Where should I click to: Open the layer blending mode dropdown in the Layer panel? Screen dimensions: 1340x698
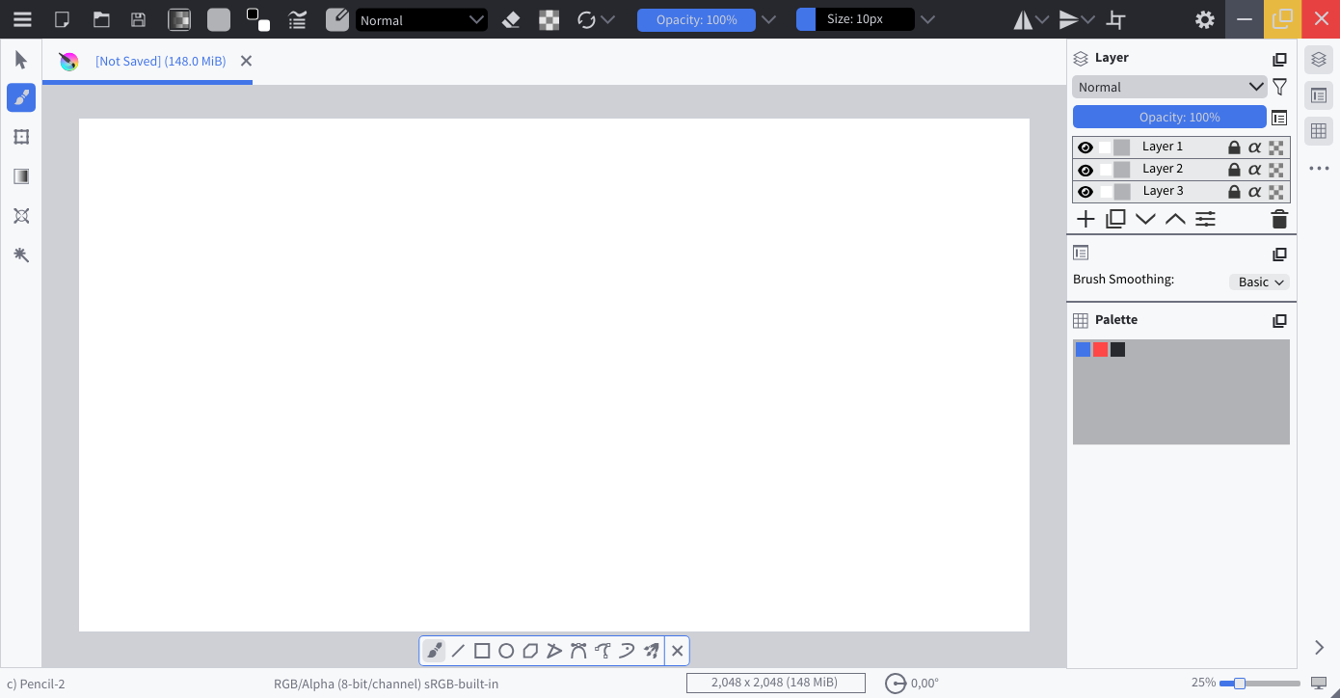tap(1169, 87)
